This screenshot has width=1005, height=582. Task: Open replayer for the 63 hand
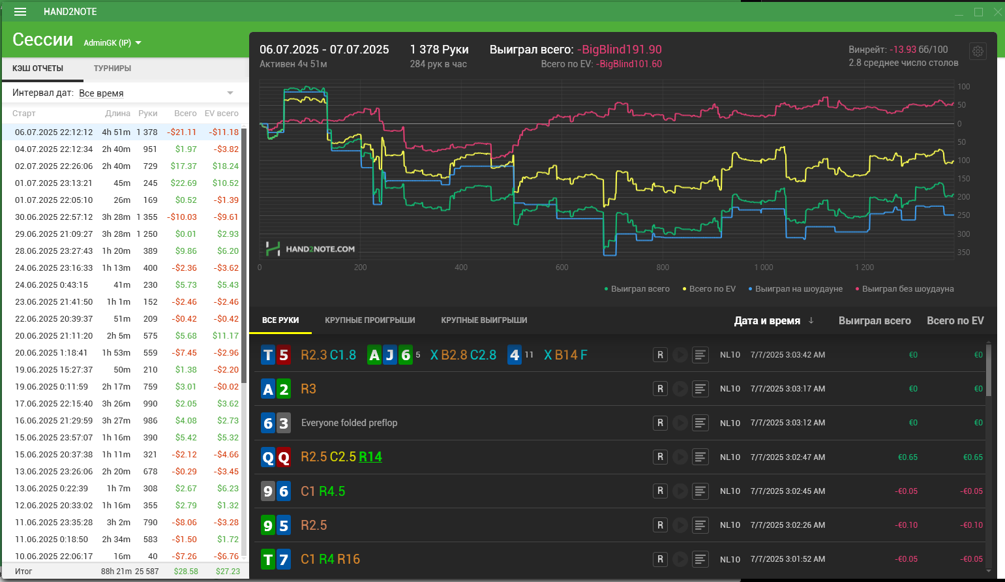click(x=660, y=423)
